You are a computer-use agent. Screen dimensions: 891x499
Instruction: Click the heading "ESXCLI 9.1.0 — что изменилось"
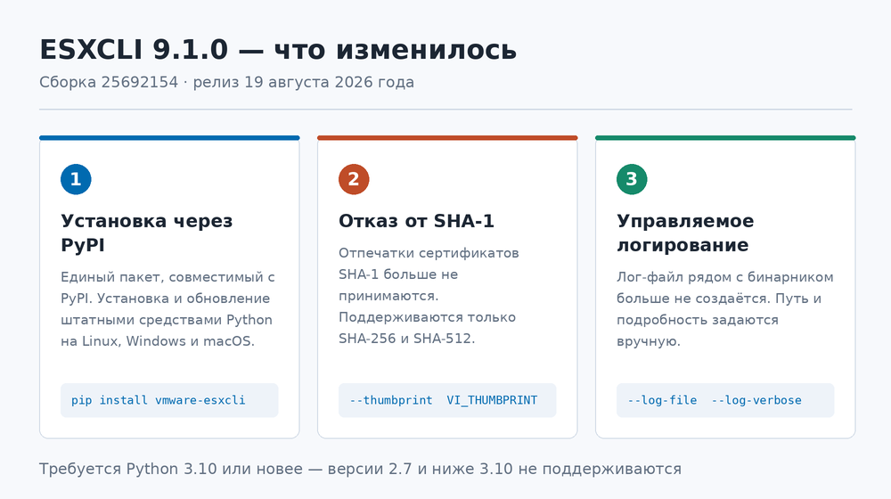(278, 49)
